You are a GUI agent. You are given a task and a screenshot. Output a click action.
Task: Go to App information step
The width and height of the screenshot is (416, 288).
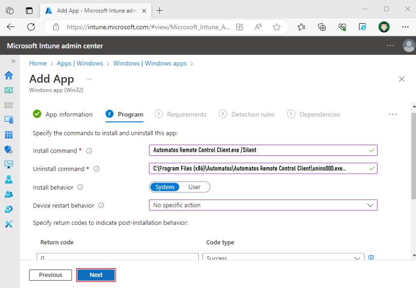tap(63, 114)
